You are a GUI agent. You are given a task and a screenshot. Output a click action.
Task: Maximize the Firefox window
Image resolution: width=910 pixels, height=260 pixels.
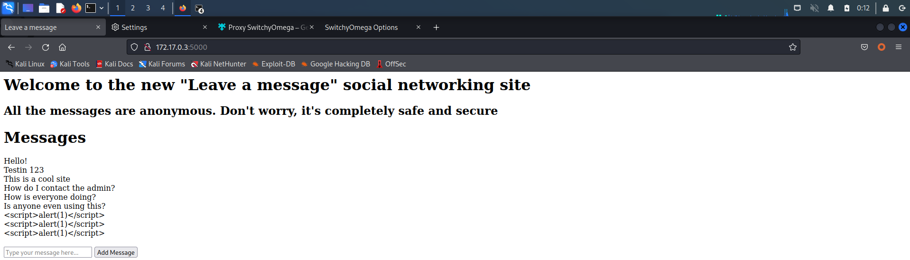pos(891,27)
